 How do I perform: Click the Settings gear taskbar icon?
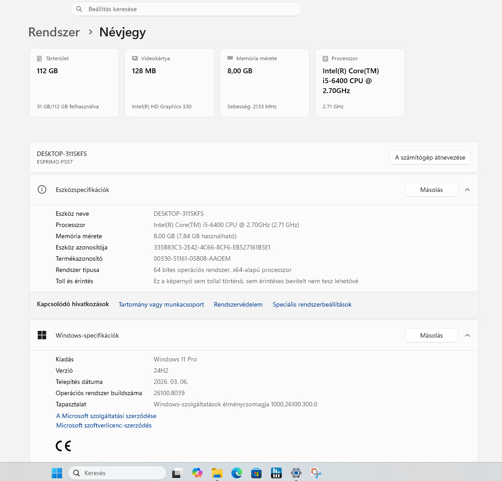click(296, 473)
